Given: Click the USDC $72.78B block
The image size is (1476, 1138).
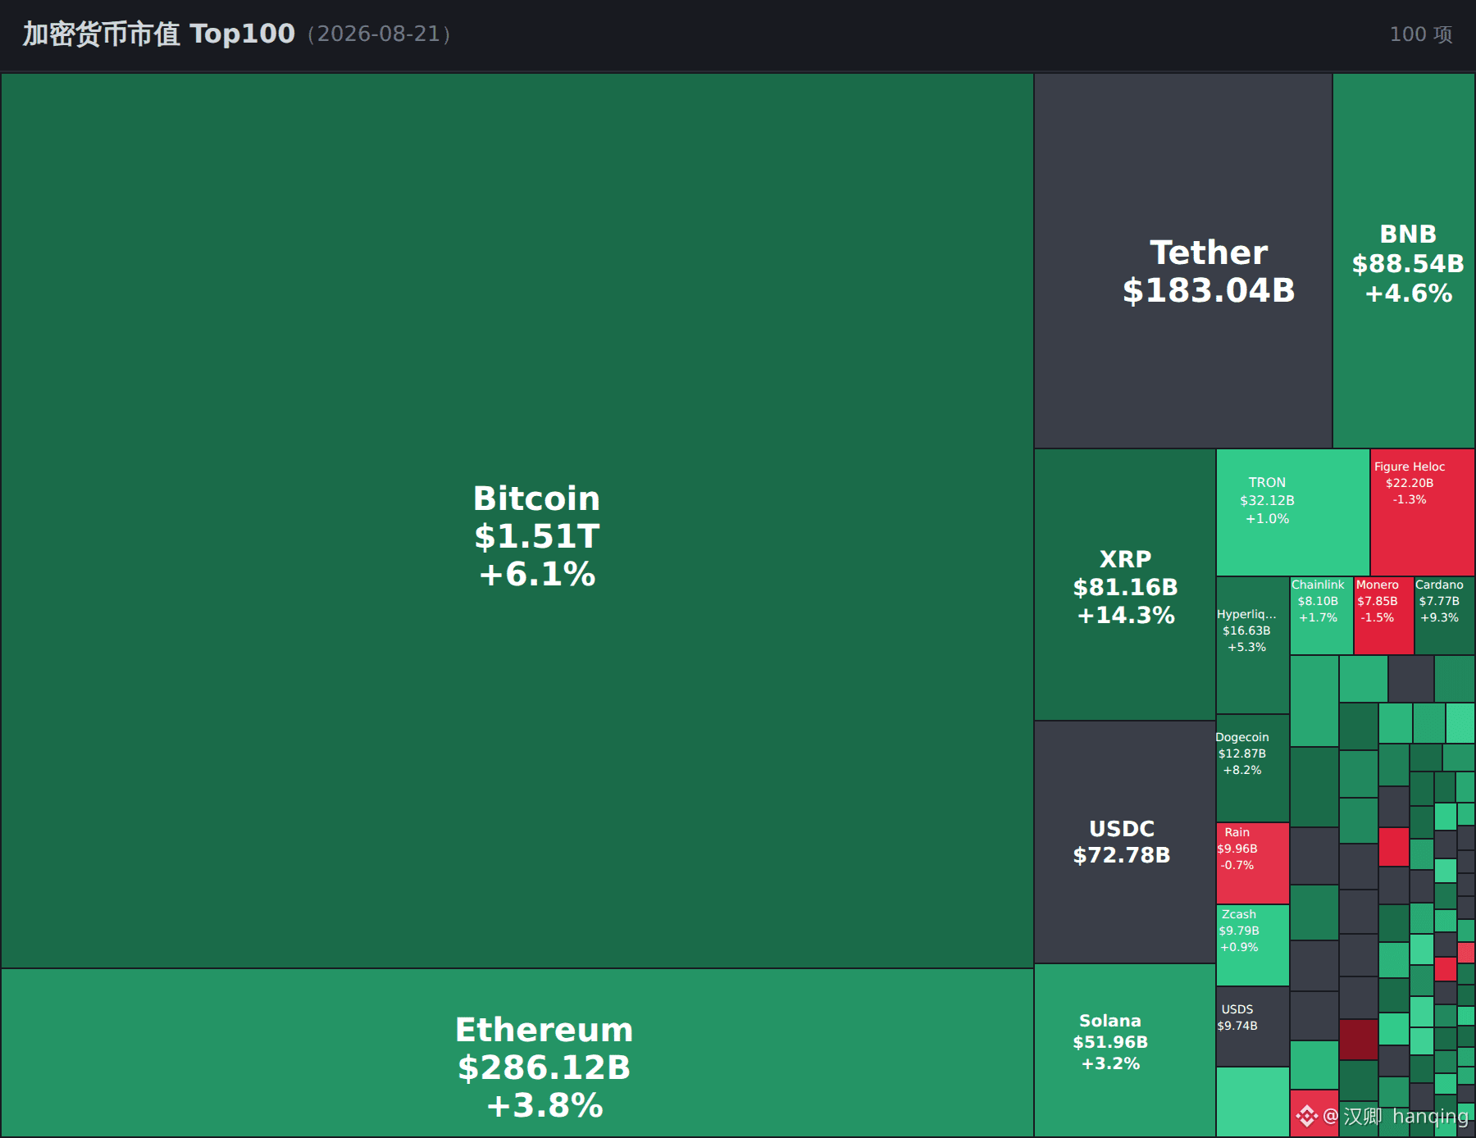Looking at the screenshot, I should click(1125, 842).
